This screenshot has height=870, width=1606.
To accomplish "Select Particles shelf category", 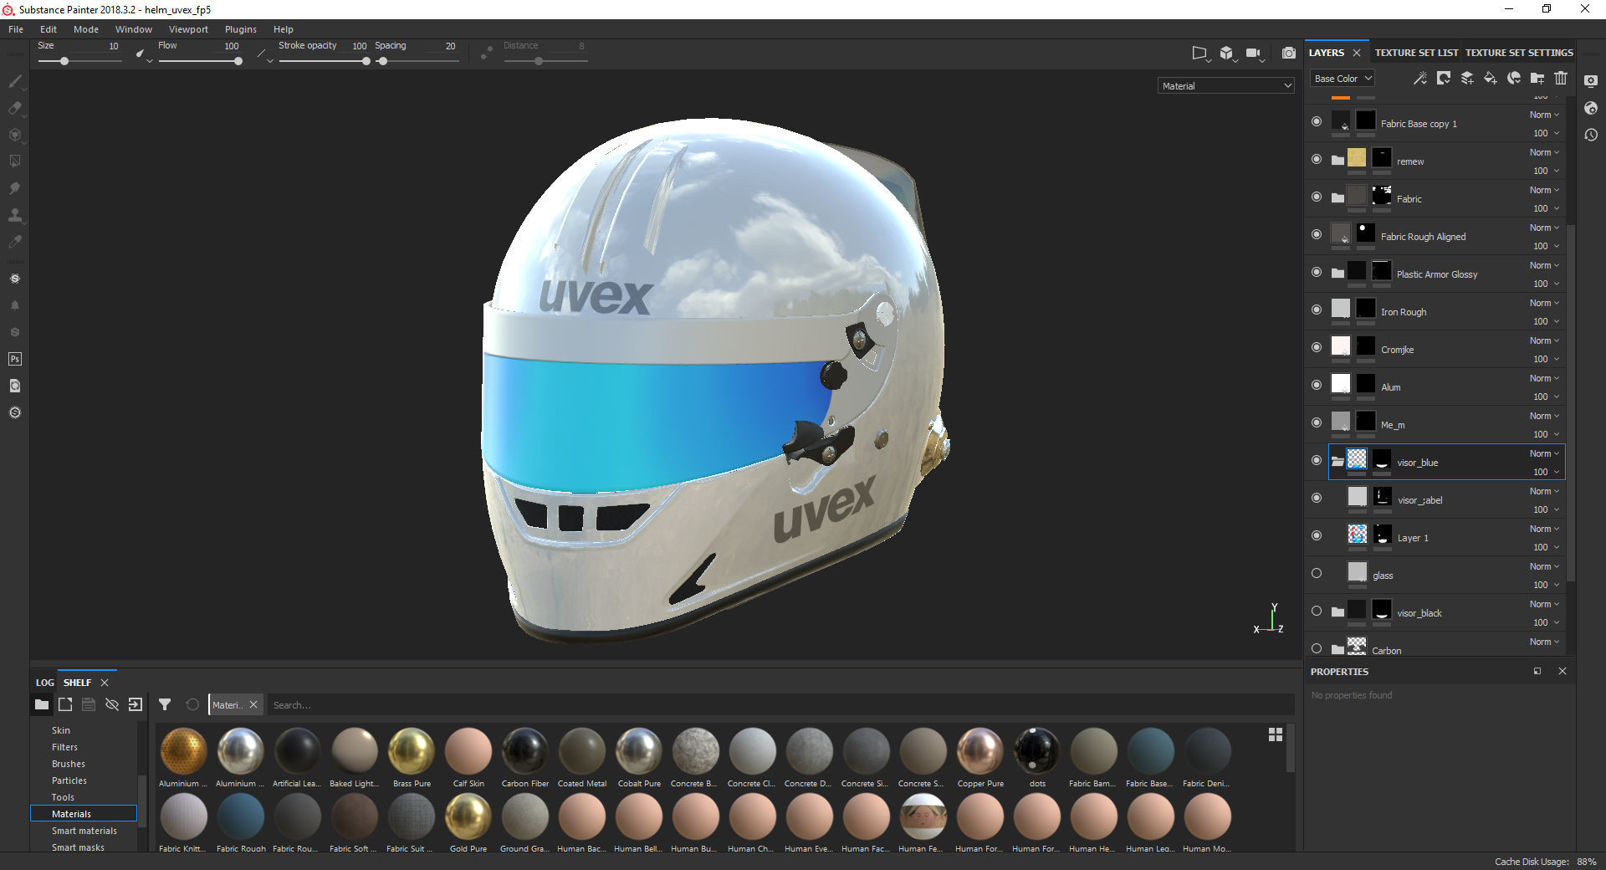I will [x=69, y=780].
